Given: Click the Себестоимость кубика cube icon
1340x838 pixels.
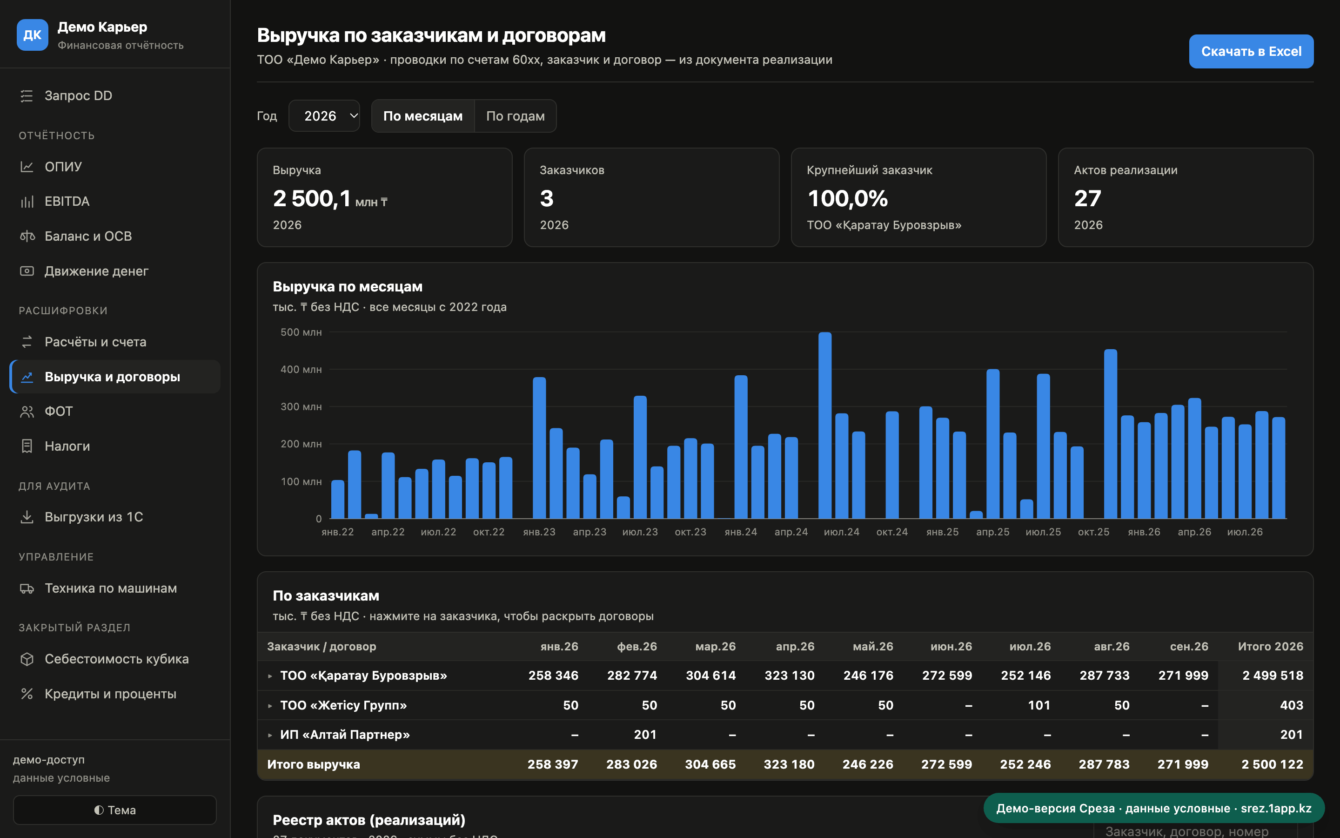Looking at the screenshot, I should tap(27, 659).
